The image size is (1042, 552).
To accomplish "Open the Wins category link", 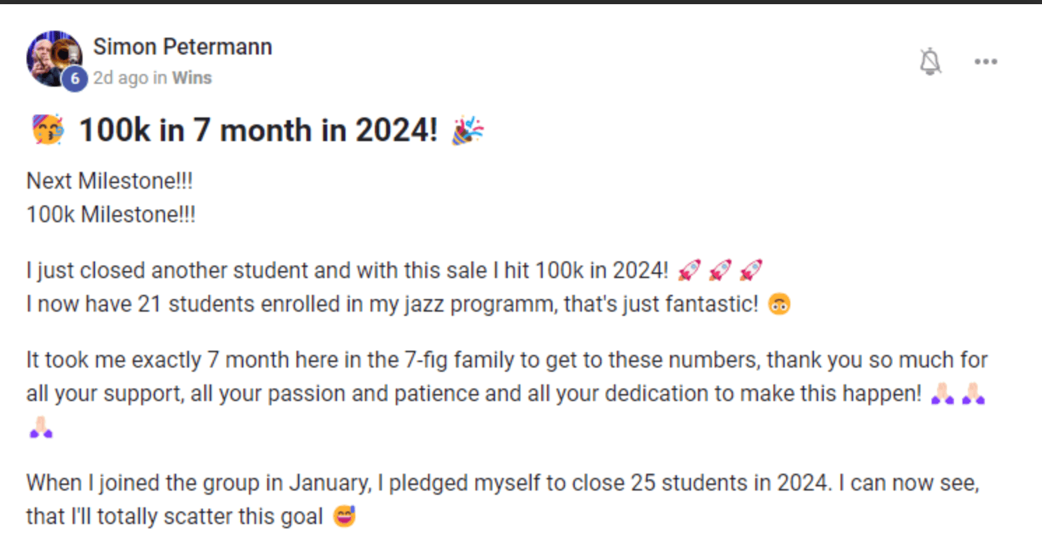I will pos(192,78).
